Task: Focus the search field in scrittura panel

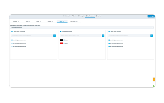Action: coord(129,36)
